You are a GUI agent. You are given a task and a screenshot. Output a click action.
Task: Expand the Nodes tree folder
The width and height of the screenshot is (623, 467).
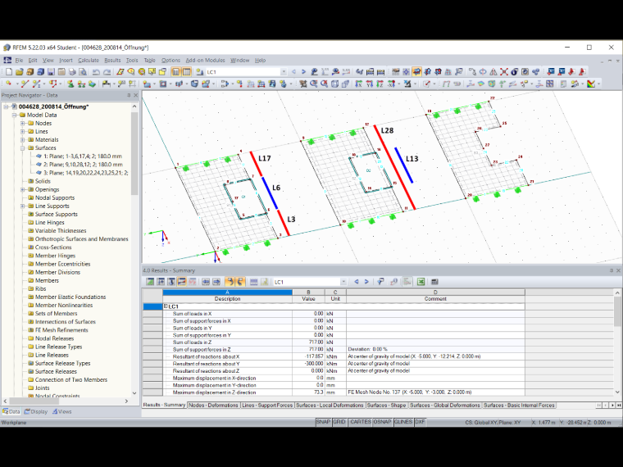pos(23,123)
